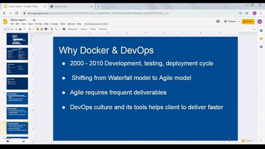Viewport: 265px width, 149px height.
Task: Select slide 6 thumbnail
Action: click(17, 113)
